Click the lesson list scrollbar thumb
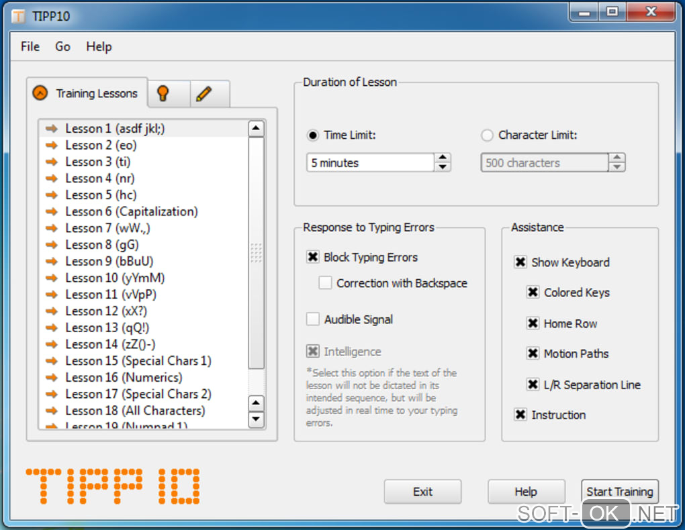The width and height of the screenshot is (685, 530). (x=256, y=253)
